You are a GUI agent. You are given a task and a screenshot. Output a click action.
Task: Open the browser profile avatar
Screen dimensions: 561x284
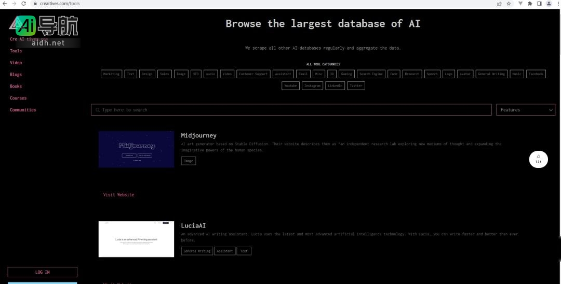click(549, 4)
